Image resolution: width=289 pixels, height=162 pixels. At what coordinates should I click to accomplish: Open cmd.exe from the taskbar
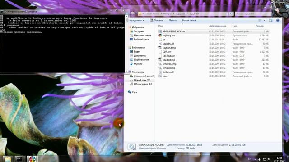click(x=20, y=159)
